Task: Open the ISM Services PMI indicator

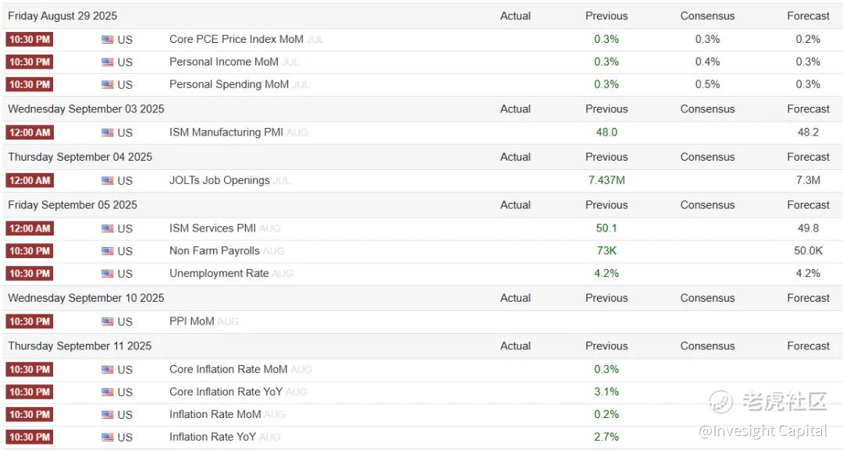Action: (x=212, y=229)
